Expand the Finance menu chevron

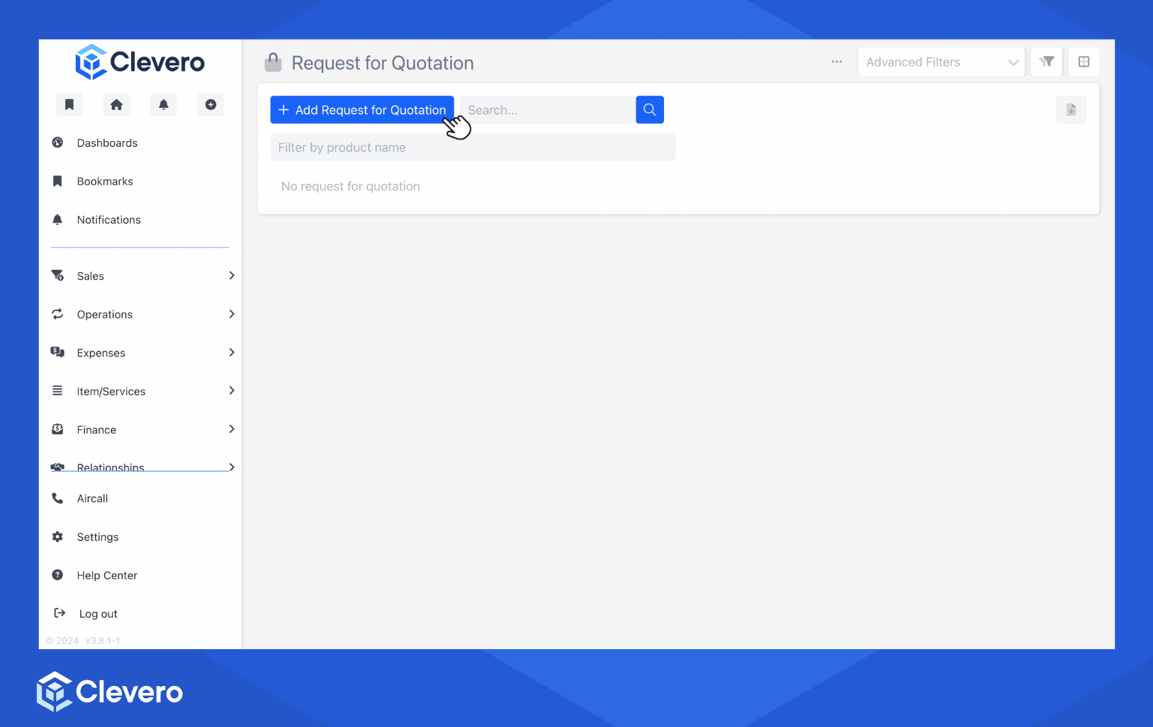(232, 429)
